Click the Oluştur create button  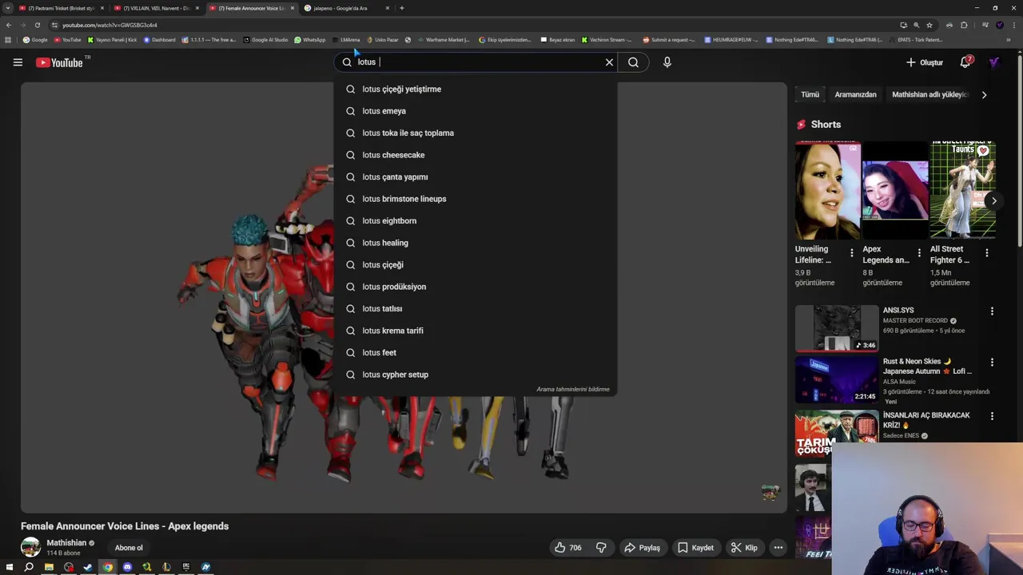[924, 62]
